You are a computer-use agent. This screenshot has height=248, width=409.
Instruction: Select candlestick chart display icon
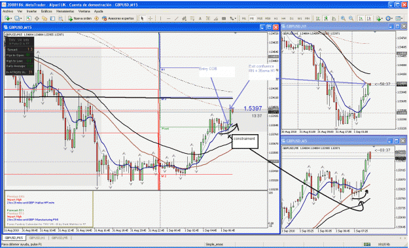(x=326, y=18)
